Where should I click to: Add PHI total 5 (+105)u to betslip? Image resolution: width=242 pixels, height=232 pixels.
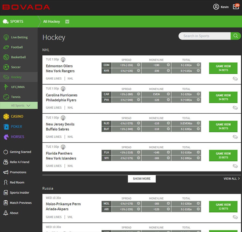(x=186, y=100)
